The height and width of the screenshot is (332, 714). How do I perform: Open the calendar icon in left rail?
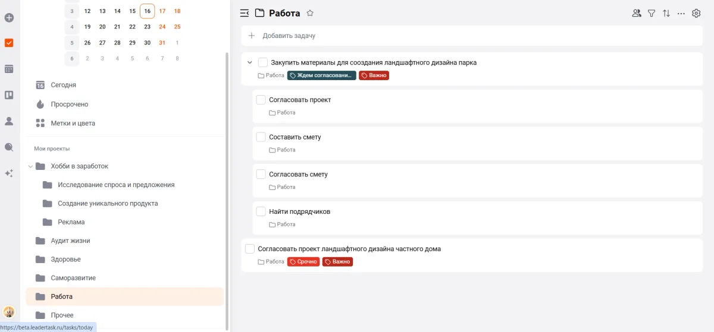pos(9,69)
